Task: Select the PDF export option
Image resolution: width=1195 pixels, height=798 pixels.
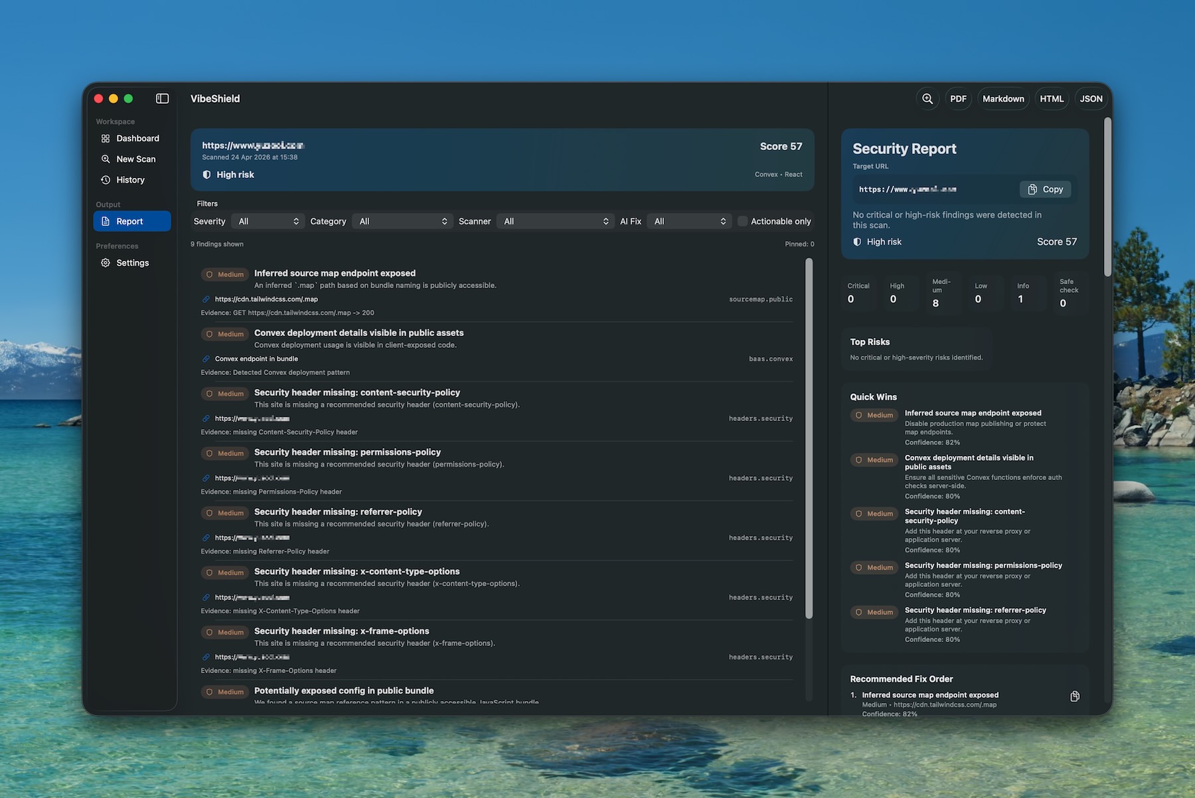Action: point(958,98)
